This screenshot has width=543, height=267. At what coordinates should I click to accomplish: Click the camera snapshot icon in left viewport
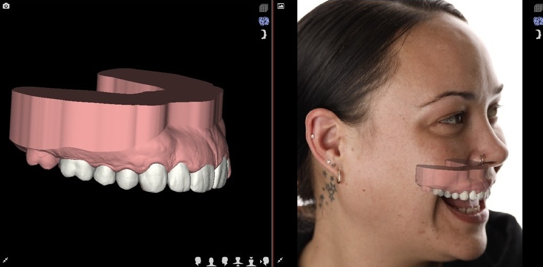(6, 6)
